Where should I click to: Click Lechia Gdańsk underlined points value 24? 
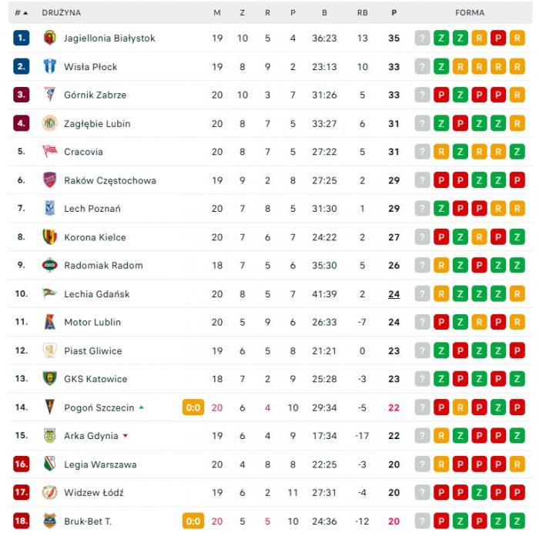[x=394, y=294]
